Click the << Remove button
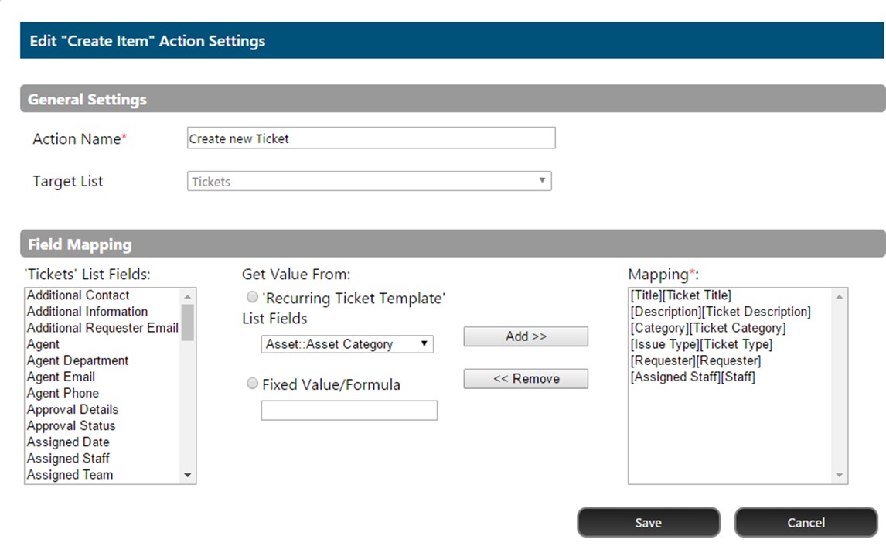The image size is (886, 553). click(x=526, y=379)
